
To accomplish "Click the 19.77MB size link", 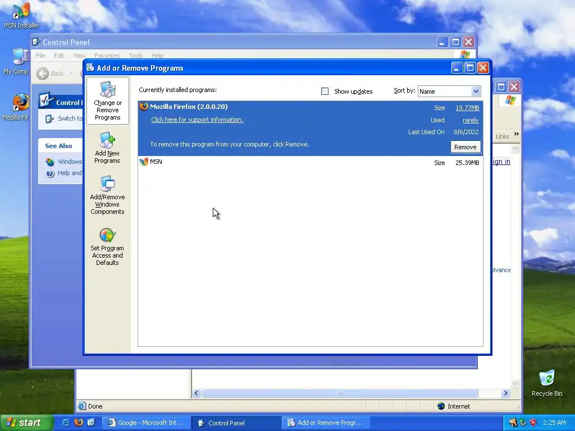I will point(467,108).
